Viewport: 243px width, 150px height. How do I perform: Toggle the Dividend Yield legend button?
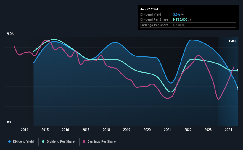click(x=21, y=142)
